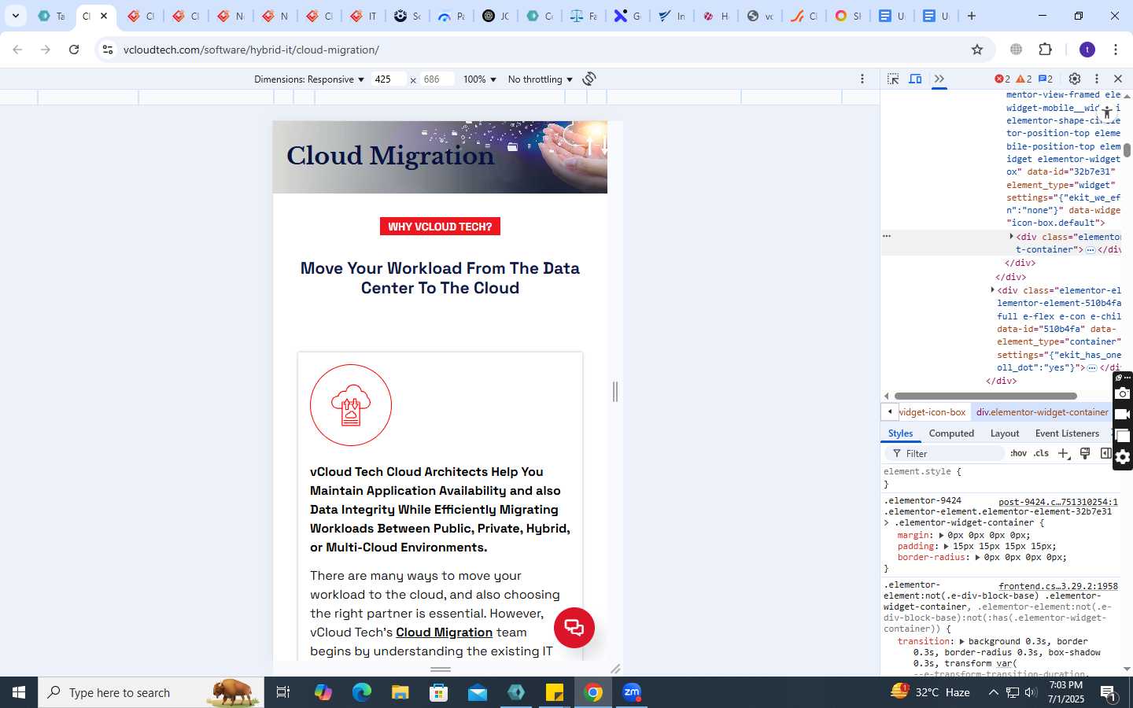
Task: Toggle the :hov element state panel
Action: pyautogui.click(x=1019, y=453)
